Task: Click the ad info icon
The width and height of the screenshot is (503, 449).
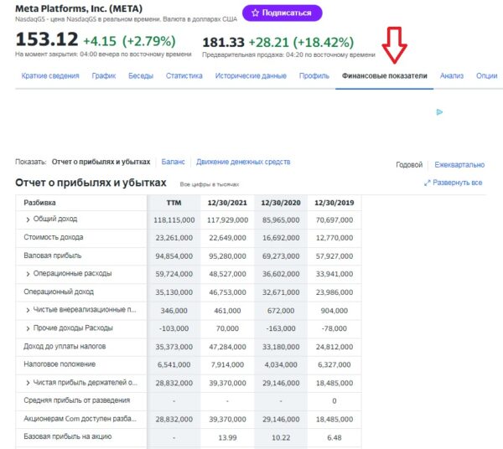Action: point(439,112)
